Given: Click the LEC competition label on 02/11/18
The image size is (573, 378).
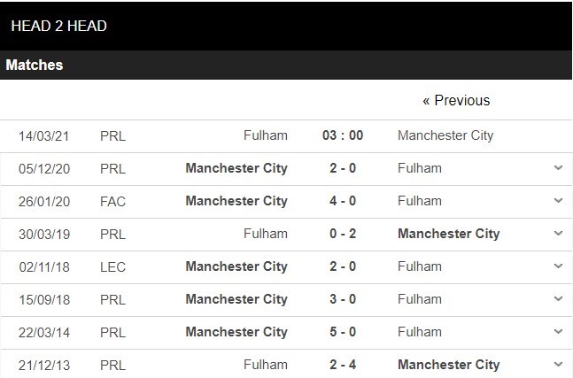Looking at the screenshot, I should click(112, 266).
